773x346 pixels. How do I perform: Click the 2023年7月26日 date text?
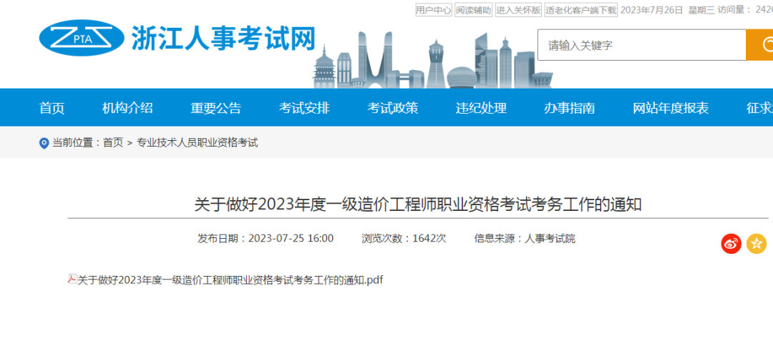pos(652,10)
